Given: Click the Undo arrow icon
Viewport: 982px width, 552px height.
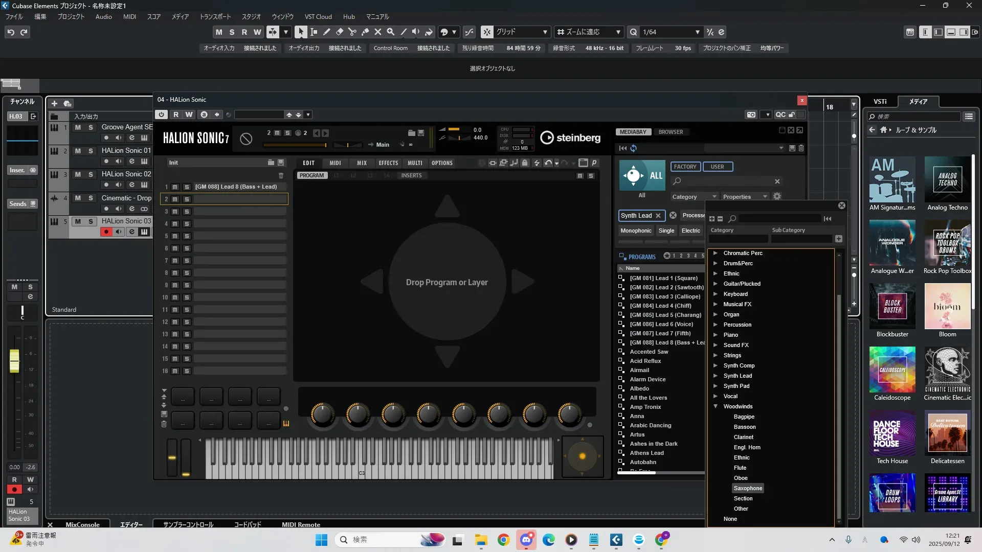Looking at the screenshot, I should 11,32.
